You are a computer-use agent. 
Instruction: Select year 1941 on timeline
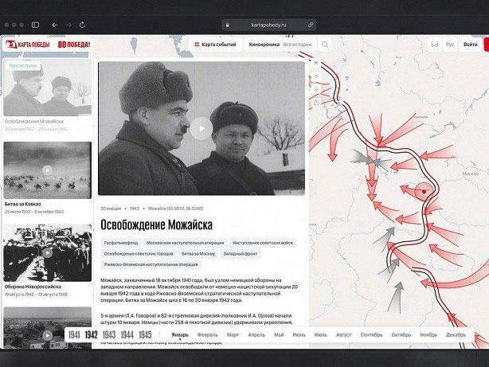(x=74, y=335)
